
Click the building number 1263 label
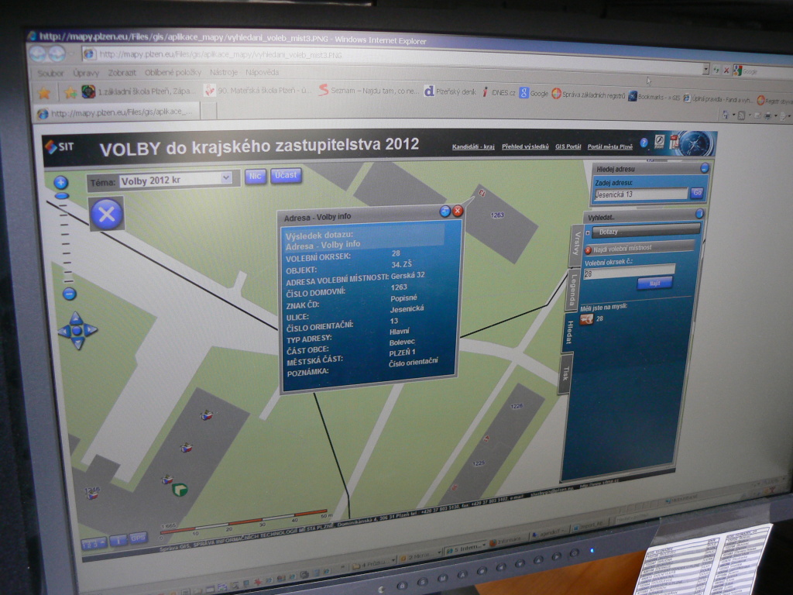click(497, 215)
